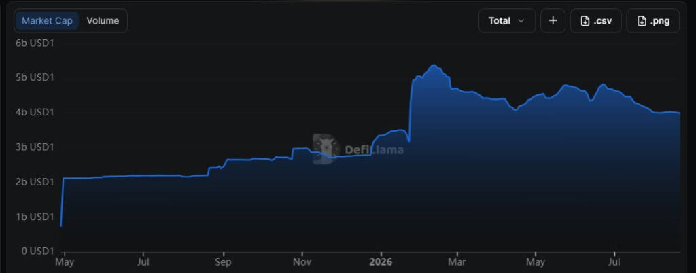Click the May label at chart start
This screenshot has width=696, height=273.
tap(65, 262)
